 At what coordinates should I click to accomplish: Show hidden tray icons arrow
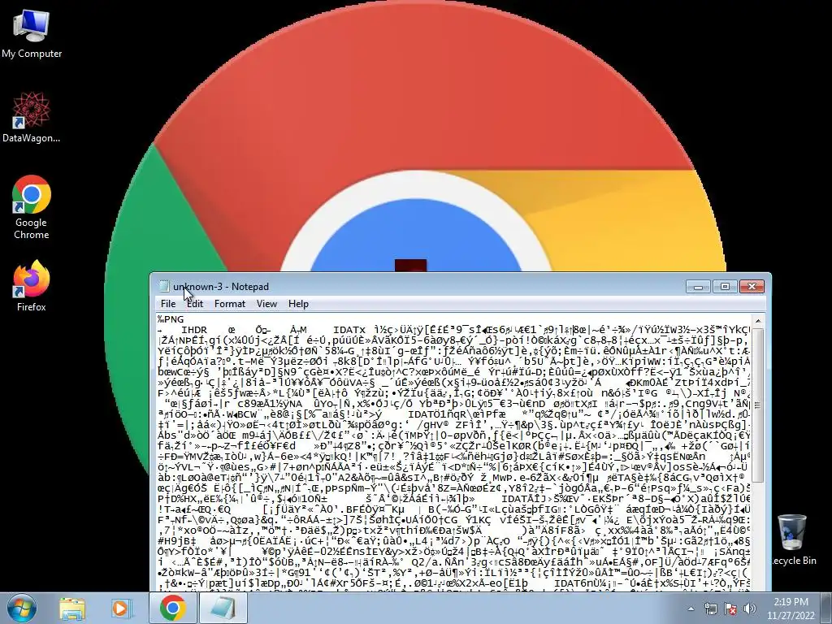691,609
